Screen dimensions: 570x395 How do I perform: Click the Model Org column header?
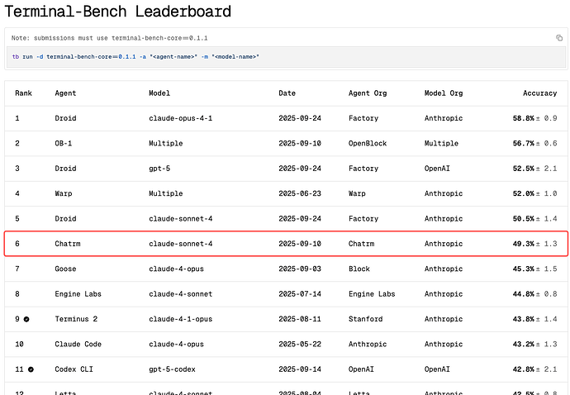[x=444, y=93]
